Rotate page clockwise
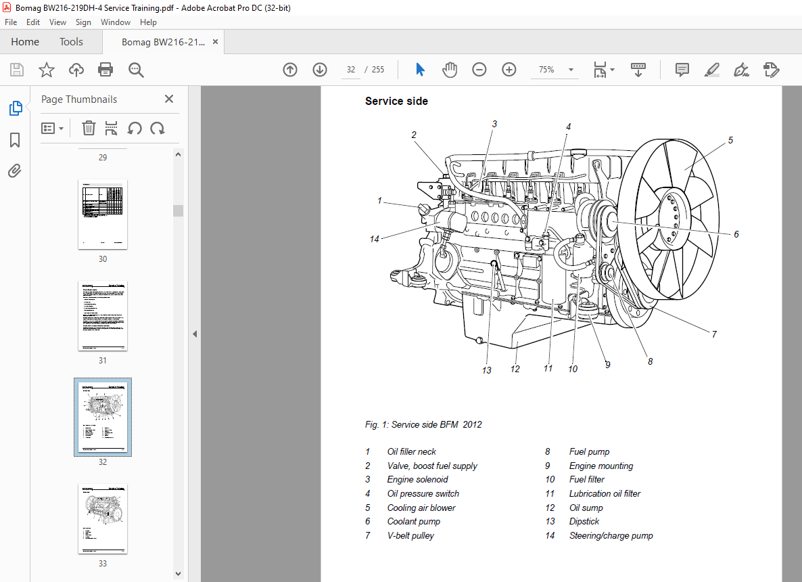802x582 pixels. (x=157, y=128)
